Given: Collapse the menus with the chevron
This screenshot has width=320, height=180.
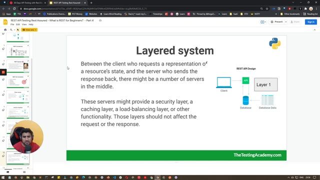Looking at the screenshot, I should click(x=314, y=30).
